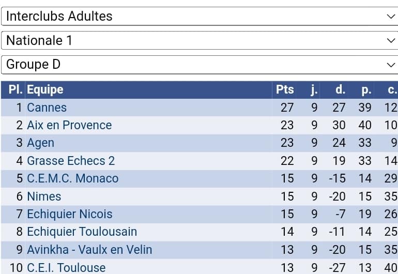Click the Pl. column header
Image resolution: width=398 pixels, height=274 pixels.
pos(16,89)
